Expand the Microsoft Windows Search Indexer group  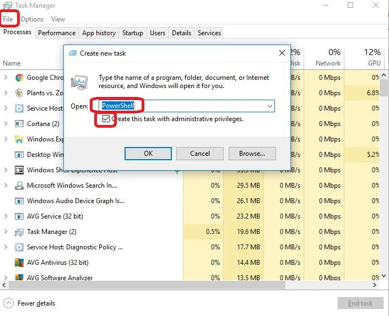(6, 186)
